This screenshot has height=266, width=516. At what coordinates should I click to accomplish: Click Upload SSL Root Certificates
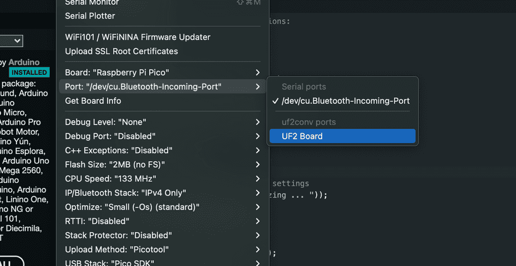coord(121,51)
